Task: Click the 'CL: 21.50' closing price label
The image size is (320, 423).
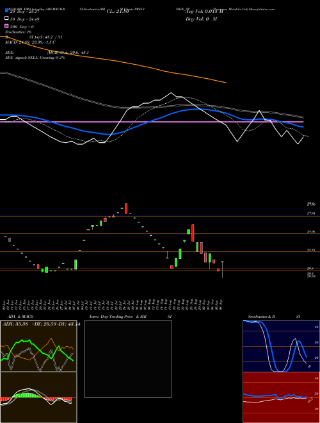Action: 118,12
